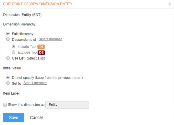Click the Dimension Hierarchy section heading
Screen dimensions: 174x125
[19, 24]
